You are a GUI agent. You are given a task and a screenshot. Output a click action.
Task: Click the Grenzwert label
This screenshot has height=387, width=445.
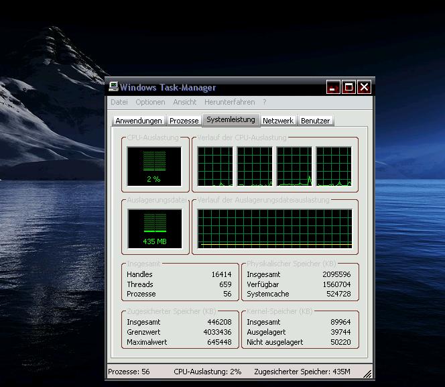[143, 332]
